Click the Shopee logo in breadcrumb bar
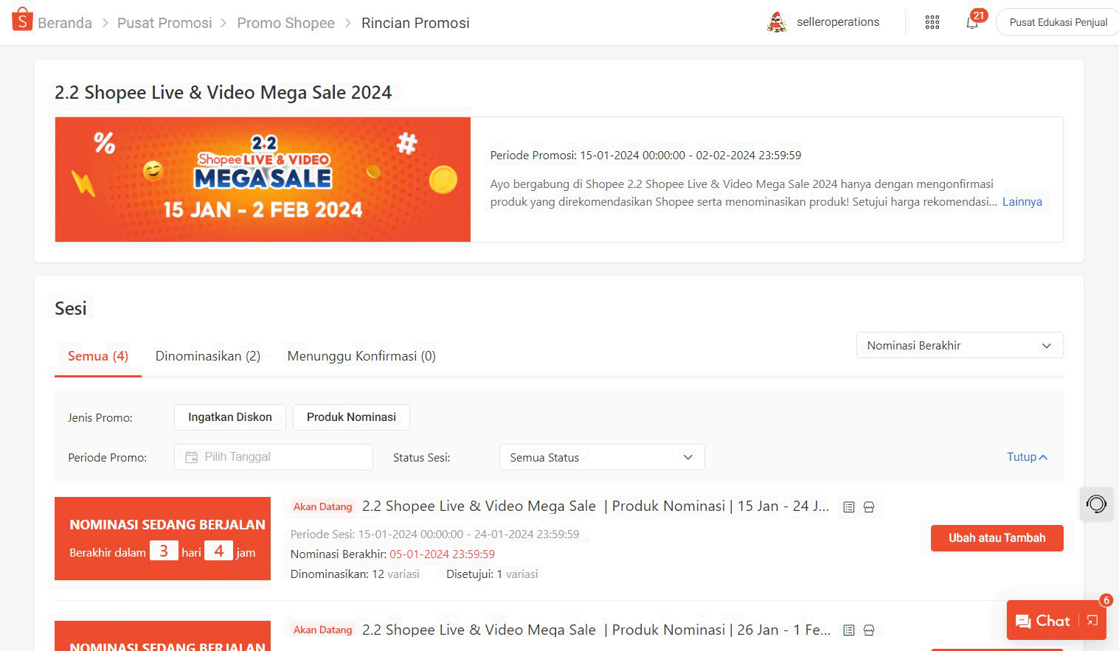Screen dimensions: 1119x651 tap(22, 20)
